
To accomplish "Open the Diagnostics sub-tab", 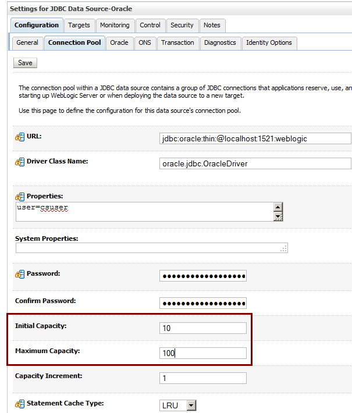I will click(x=221, y=42).
